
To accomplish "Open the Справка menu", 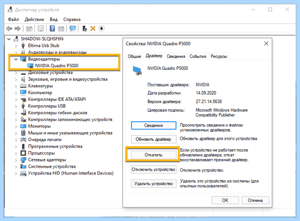I will pyautogui.click(x=71, y=19).
